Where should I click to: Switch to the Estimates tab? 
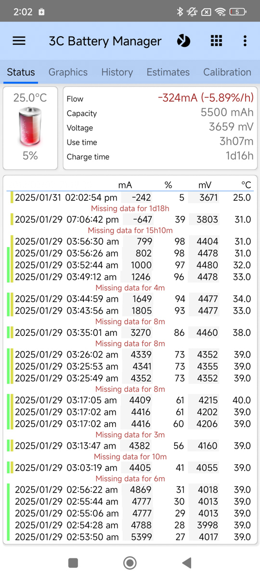pyautogui.click(x=168, y=72)
